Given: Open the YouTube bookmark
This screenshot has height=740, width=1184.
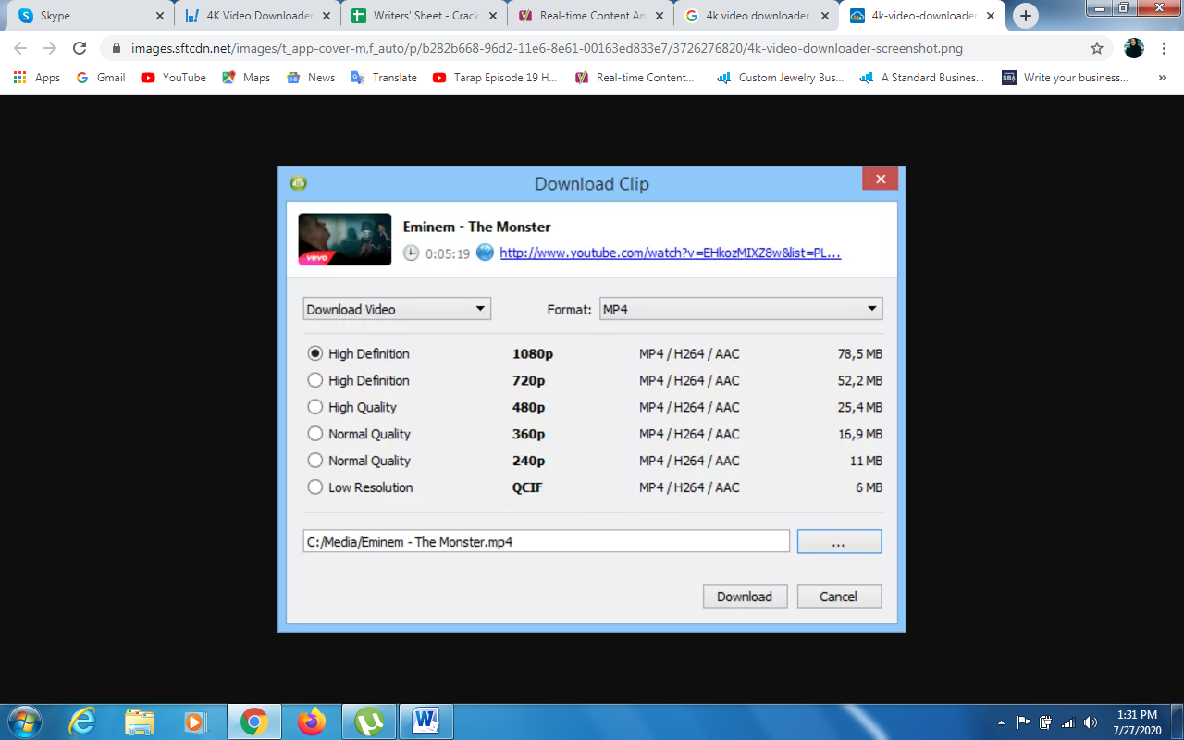Looking at the screenshot, I should [173, 78].
